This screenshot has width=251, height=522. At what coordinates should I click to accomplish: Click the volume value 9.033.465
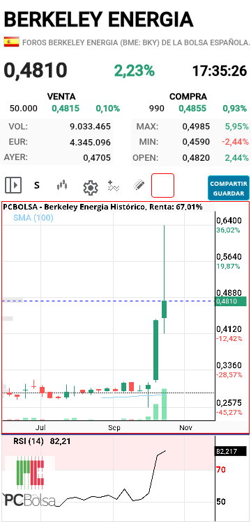(x=90, y=127)
